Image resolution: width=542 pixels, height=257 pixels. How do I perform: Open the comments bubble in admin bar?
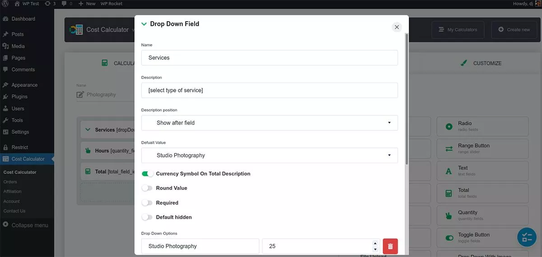pos(67,4)
